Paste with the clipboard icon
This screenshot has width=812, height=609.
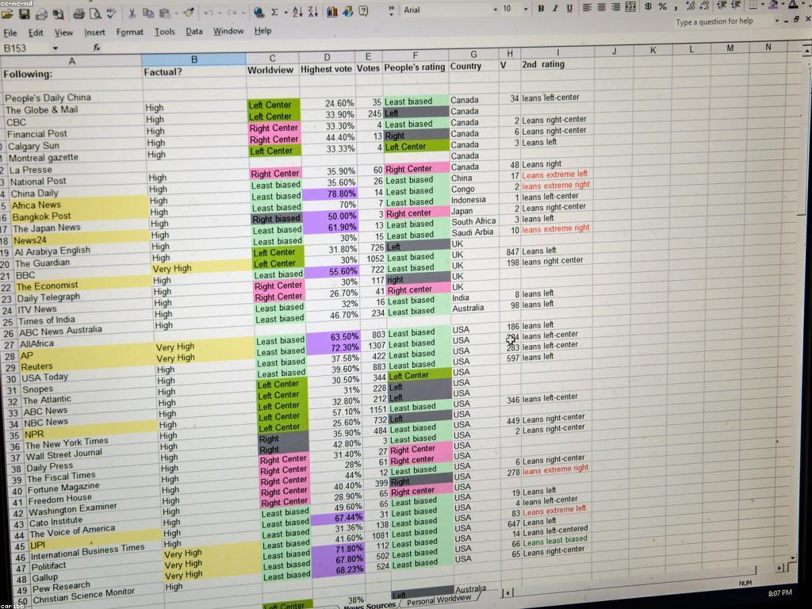[165, 13]
